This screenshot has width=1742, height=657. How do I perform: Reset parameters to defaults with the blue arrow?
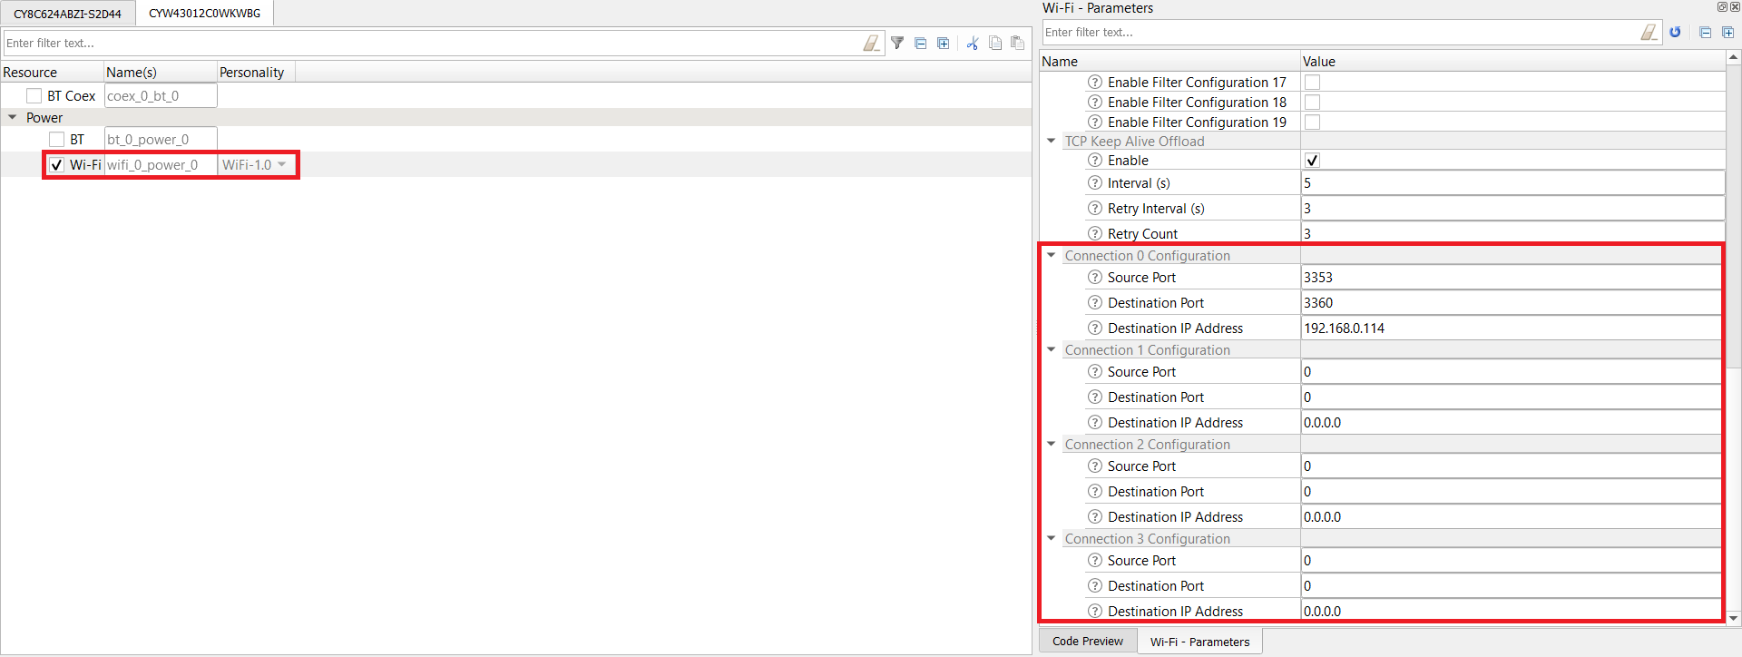(x=1675, y=32)
